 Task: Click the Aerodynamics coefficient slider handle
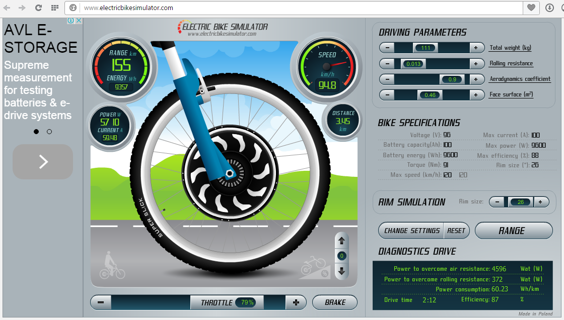click(452, 79)
